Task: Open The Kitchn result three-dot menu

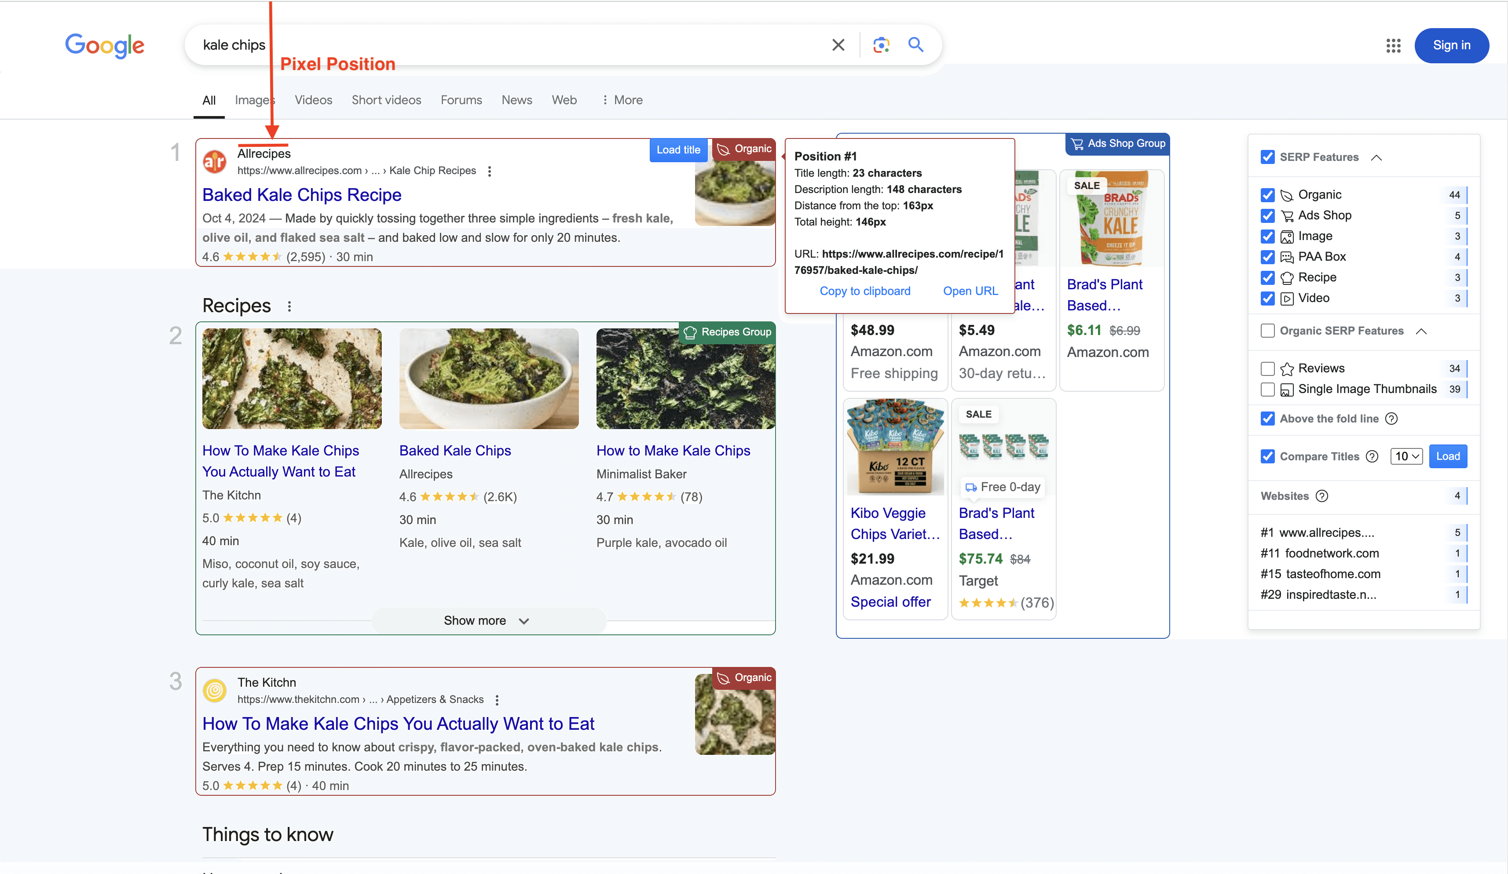Action: [x=497, y=700]
